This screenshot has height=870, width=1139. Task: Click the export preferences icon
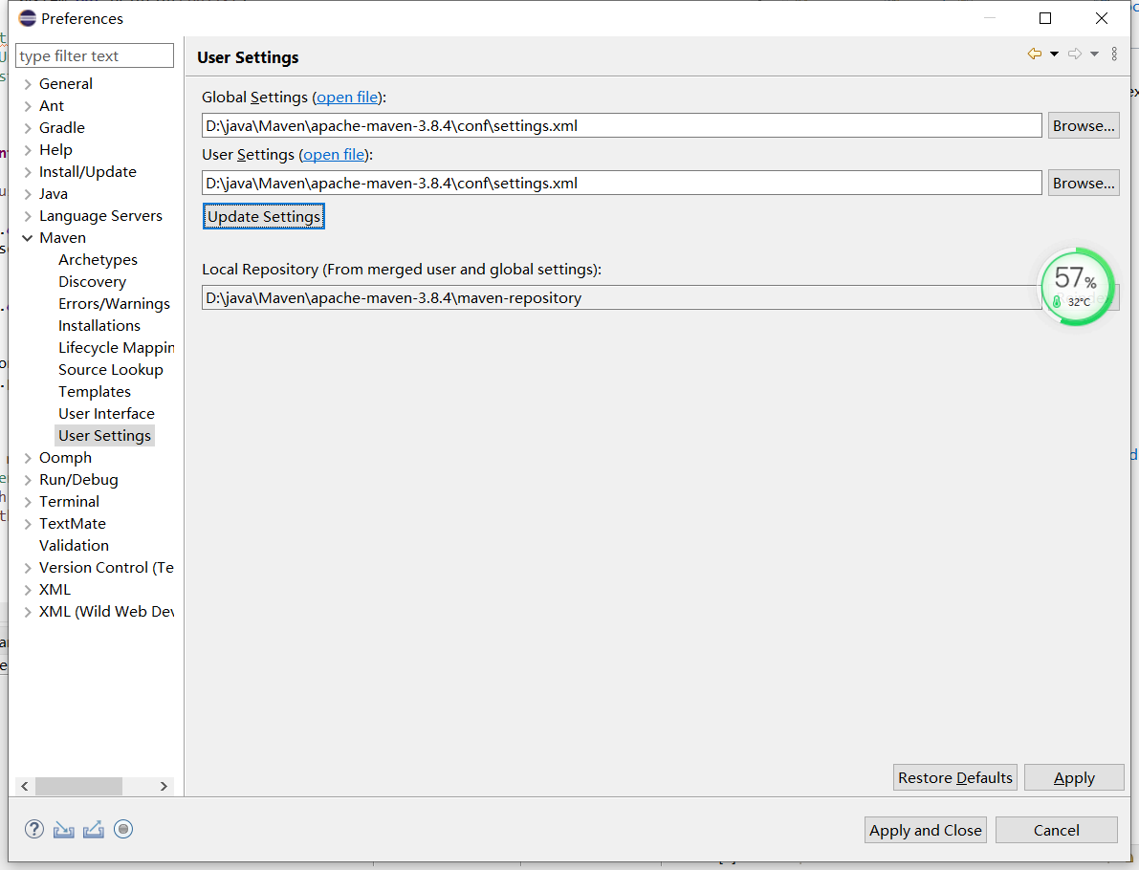click(x=94, y=829)
